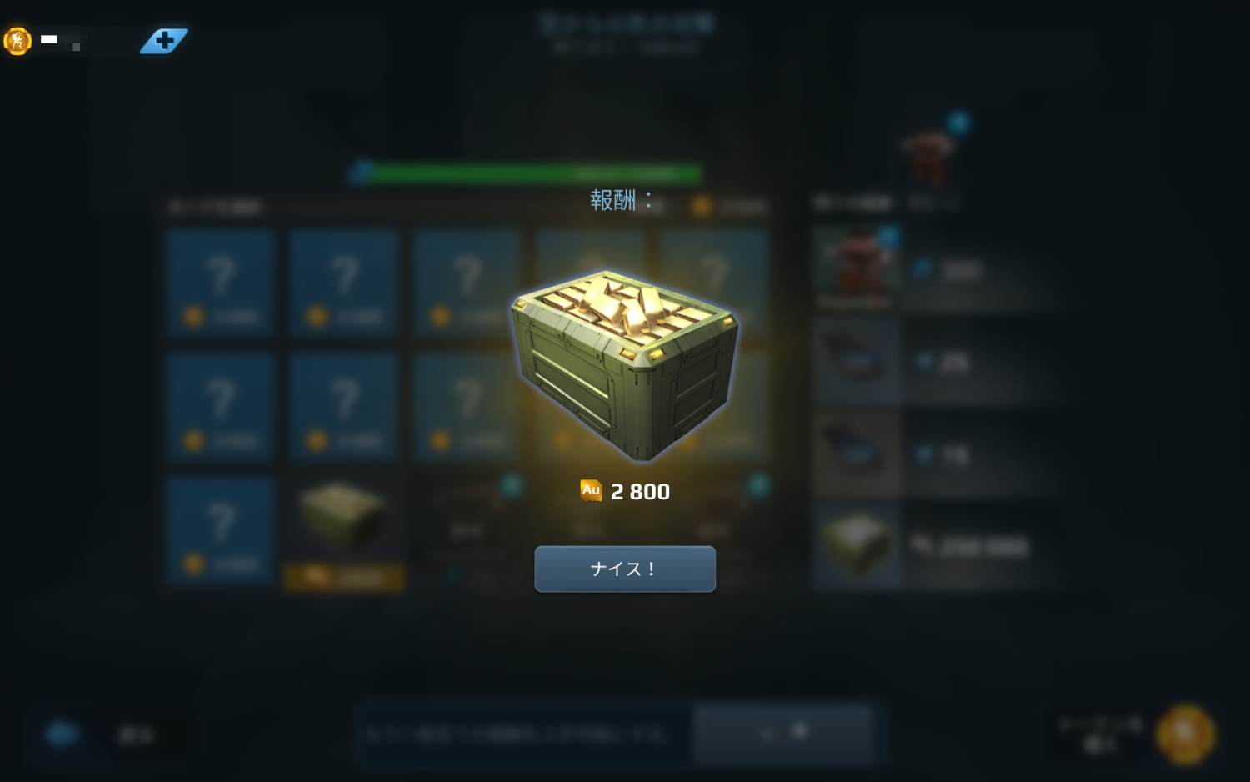The image size is (1250, 782).
Task: Click the blue diamond icon at the progress bar start
Action: [362, 173]
